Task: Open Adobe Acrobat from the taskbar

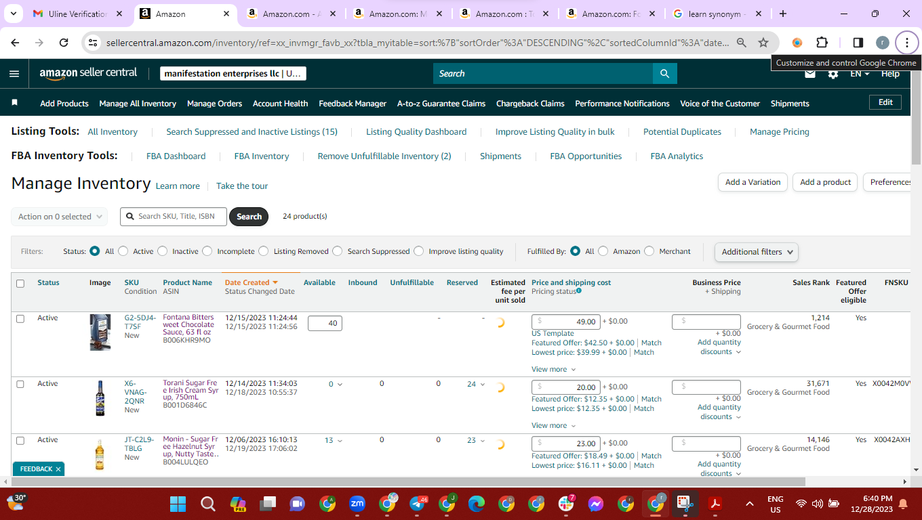Action: (715, 504)
